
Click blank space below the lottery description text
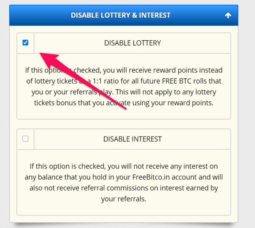point(123,114)
